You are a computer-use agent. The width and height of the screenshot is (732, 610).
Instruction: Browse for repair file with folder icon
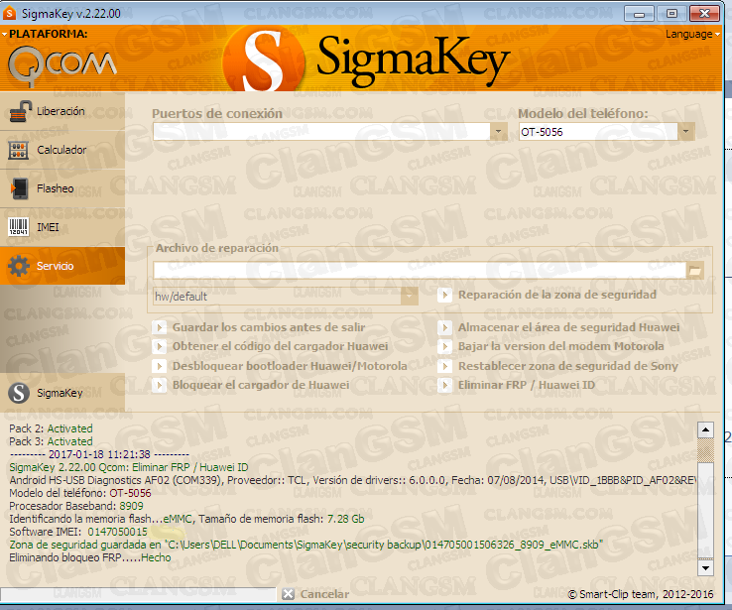click(695, 270)
